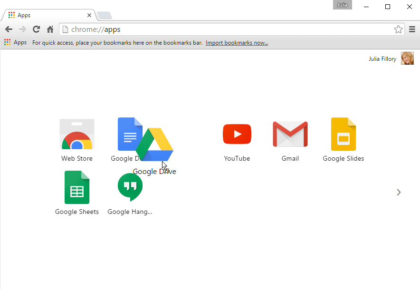Click Import bookmarks now link
Viewport: 420px width, 289px height.
(x=237, y=43)
